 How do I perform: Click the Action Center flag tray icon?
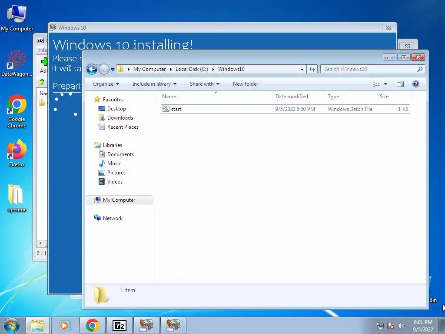point(391,326)
